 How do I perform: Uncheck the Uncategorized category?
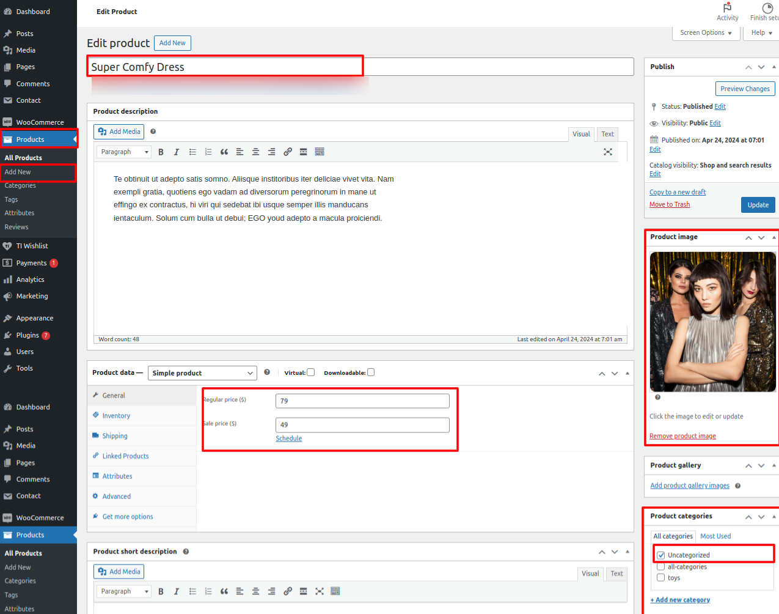coord(661,555)
